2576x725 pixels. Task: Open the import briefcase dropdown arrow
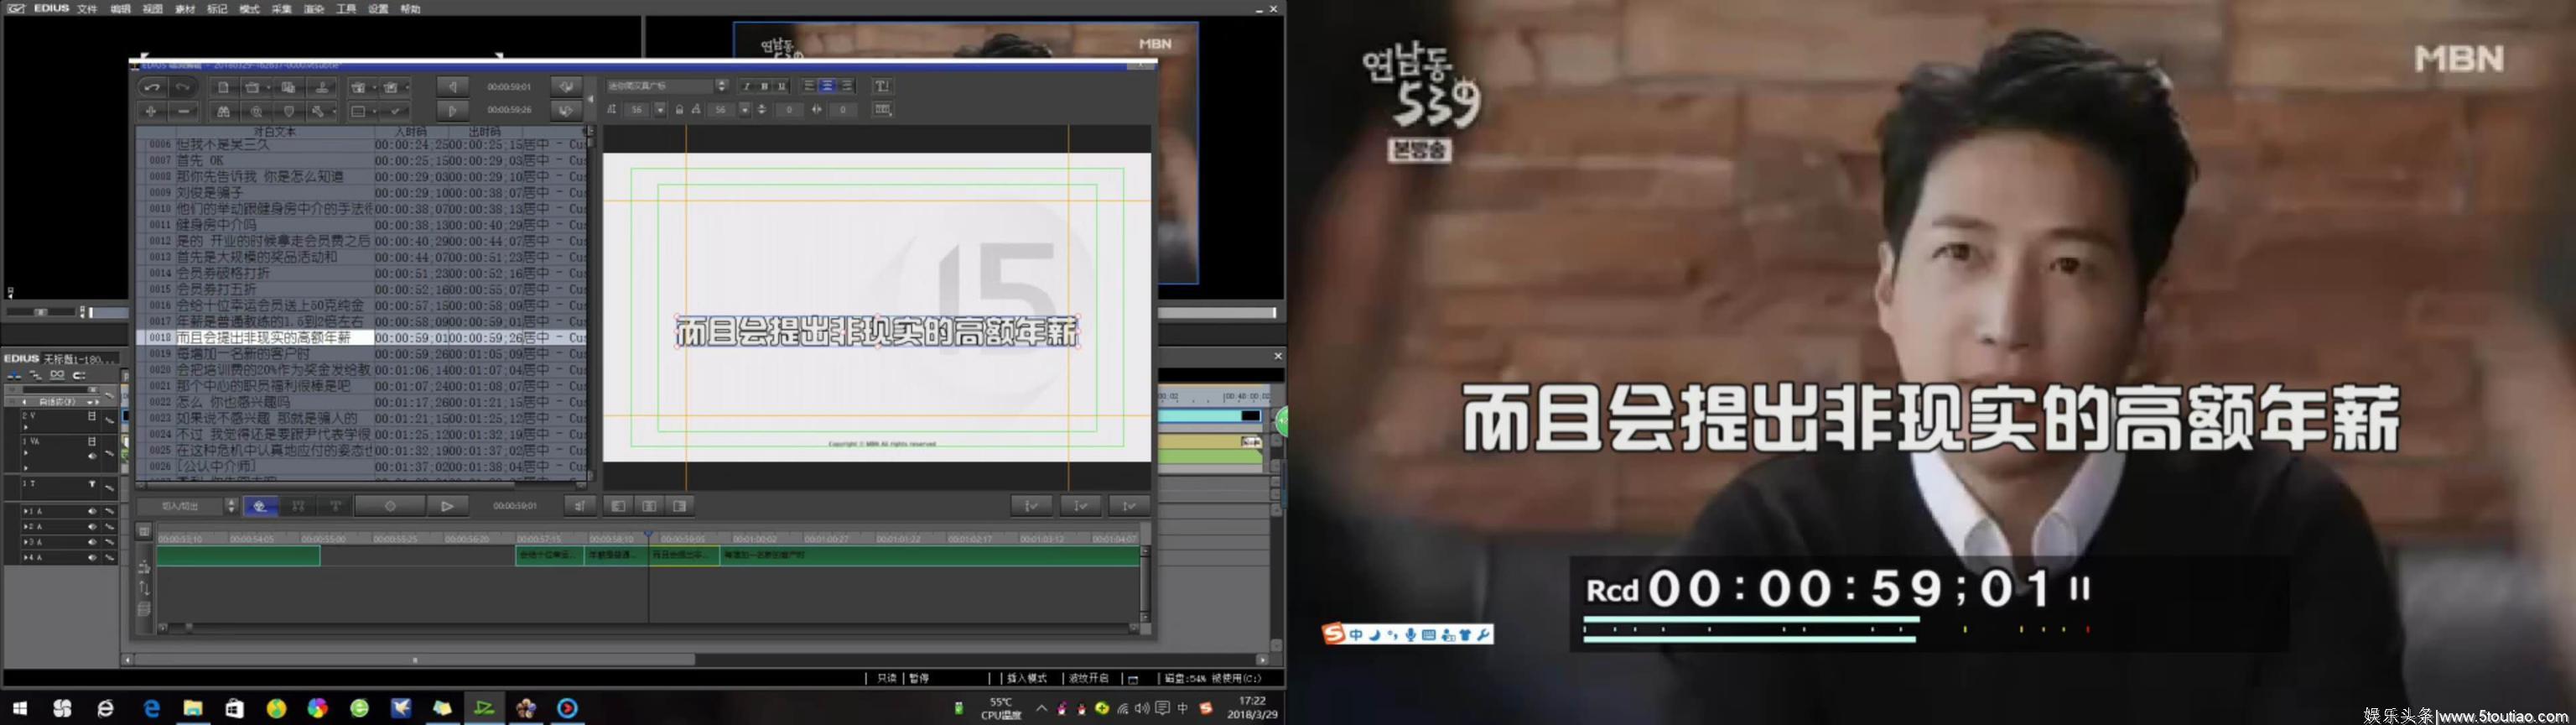[375, 88]
